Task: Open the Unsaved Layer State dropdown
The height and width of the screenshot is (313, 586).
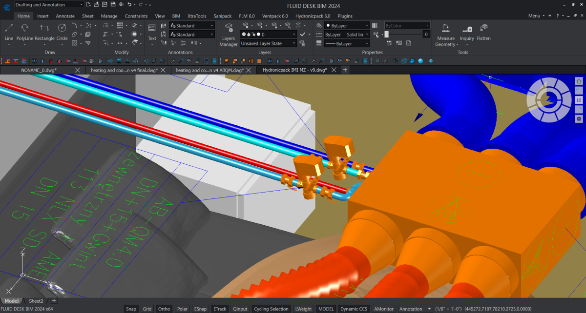Action: click(268, 43)
